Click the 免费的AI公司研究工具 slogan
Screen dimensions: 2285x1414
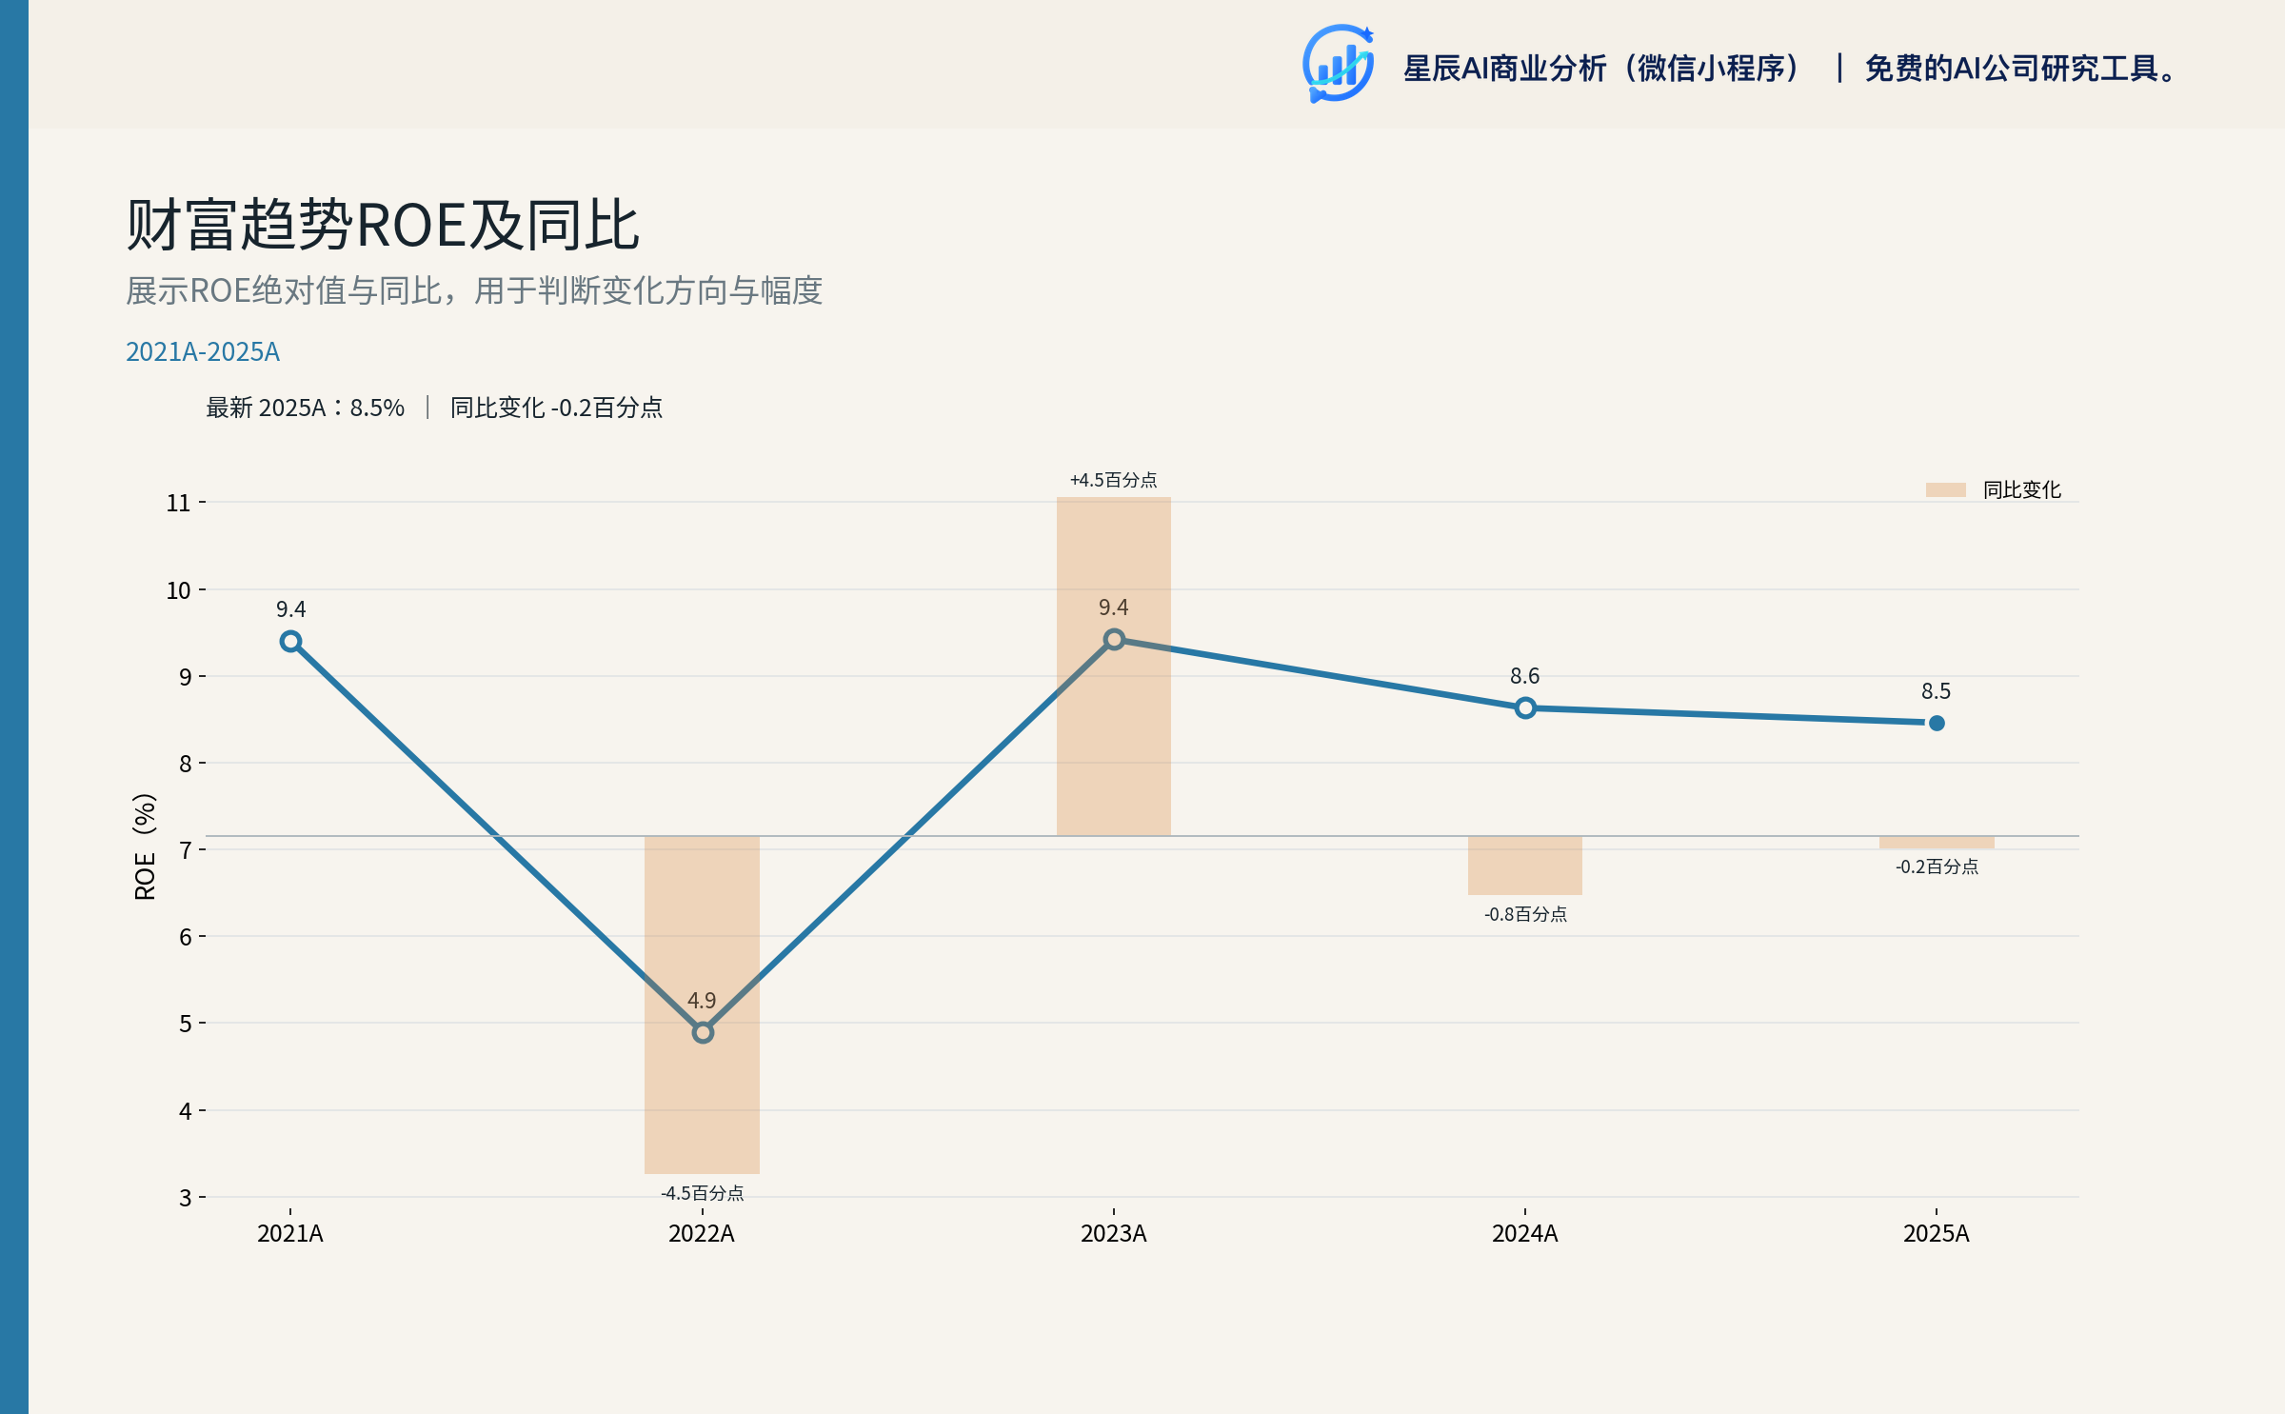pos(2020,69)
